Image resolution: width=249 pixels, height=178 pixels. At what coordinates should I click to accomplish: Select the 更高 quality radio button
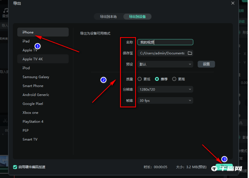click(x=174, y=79)
